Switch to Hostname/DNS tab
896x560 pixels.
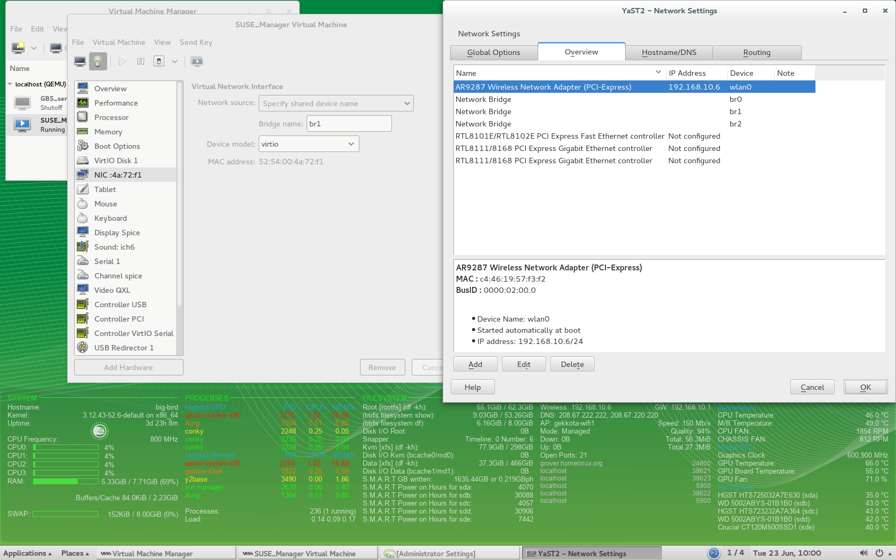[x=669, y=52]
